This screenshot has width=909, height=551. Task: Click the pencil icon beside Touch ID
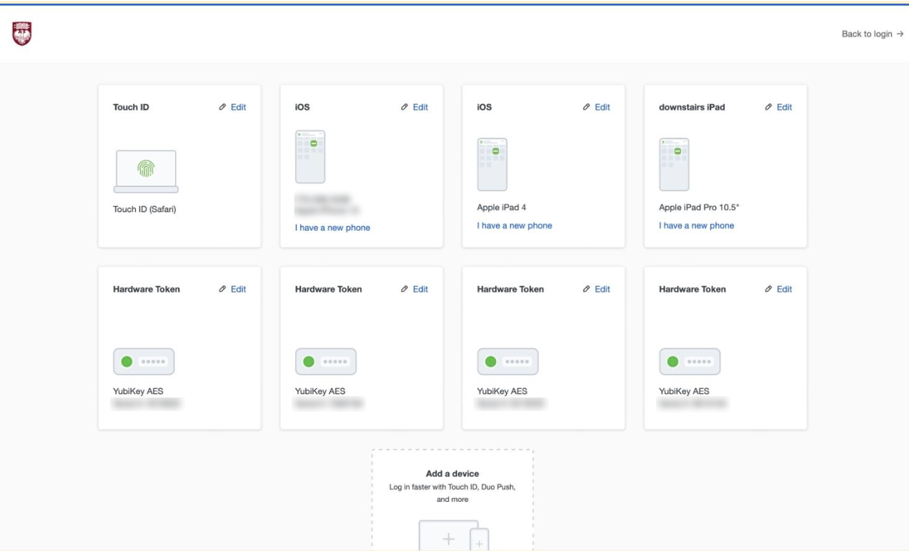tap(222, 106)
